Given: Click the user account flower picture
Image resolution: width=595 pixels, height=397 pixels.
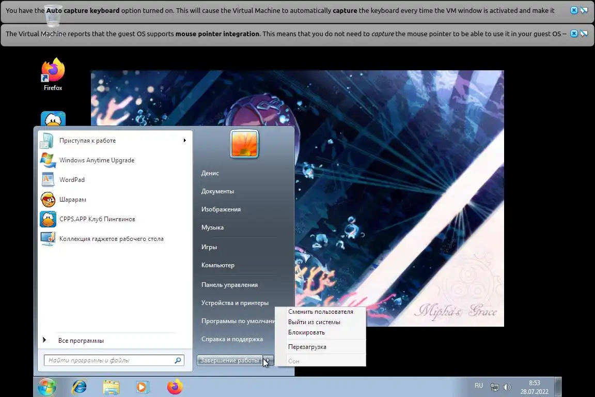Looking at the screenshot, I should click(244, 144).
